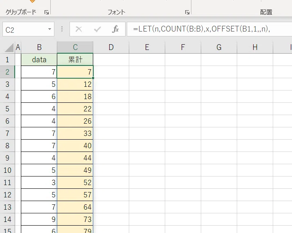Select row 10 header
292x233 pixels.
pyautogui.click(x=7, y=170)
